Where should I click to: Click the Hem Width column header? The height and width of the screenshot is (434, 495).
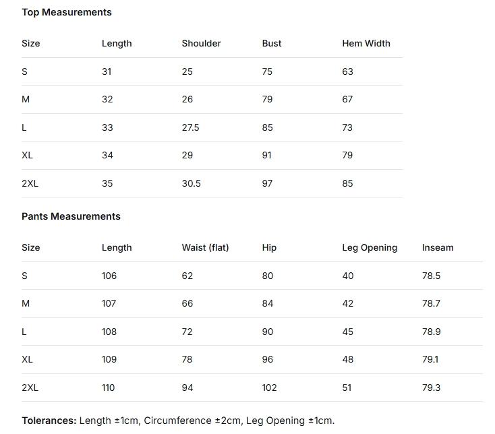point(366,43)
